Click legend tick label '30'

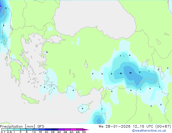[59, 132]
